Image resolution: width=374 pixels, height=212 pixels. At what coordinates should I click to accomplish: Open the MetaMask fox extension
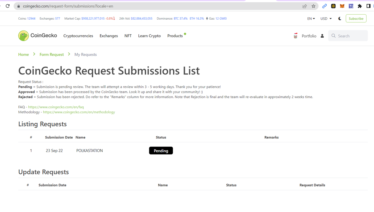click(x=342, y=6)
